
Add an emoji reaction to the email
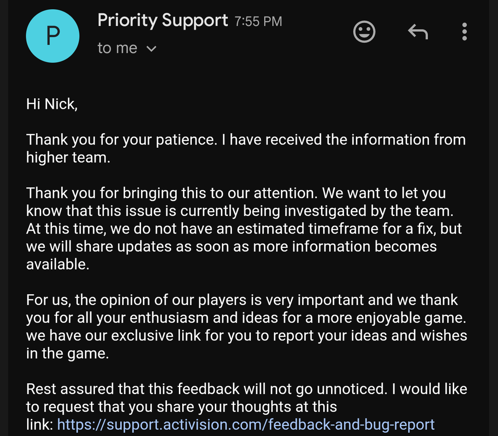364,32
